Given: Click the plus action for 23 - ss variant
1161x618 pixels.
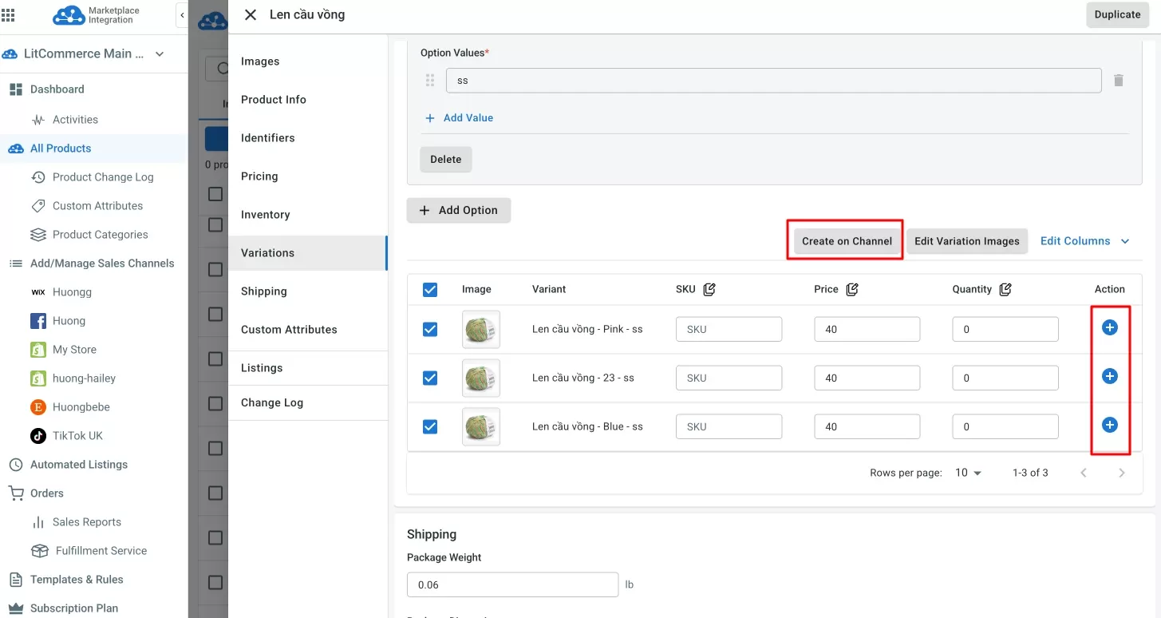Looking at the screenshot, I should tap(1109, 376).
